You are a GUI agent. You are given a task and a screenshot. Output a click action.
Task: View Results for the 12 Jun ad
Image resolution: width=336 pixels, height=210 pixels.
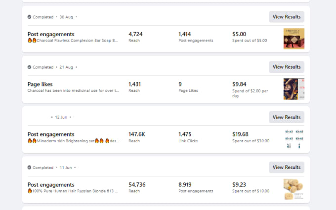(x=287, y=117)
